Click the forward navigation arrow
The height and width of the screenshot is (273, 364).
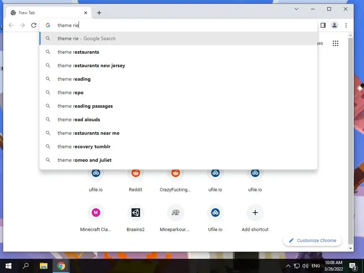coord(22,25)
